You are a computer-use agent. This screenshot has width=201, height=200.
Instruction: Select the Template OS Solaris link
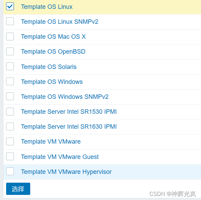(x=49, y=67)
